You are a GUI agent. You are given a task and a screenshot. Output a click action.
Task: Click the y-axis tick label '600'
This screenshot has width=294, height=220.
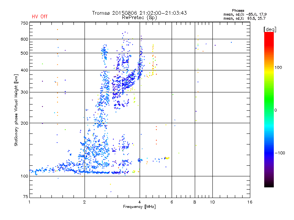click(24, 39)
